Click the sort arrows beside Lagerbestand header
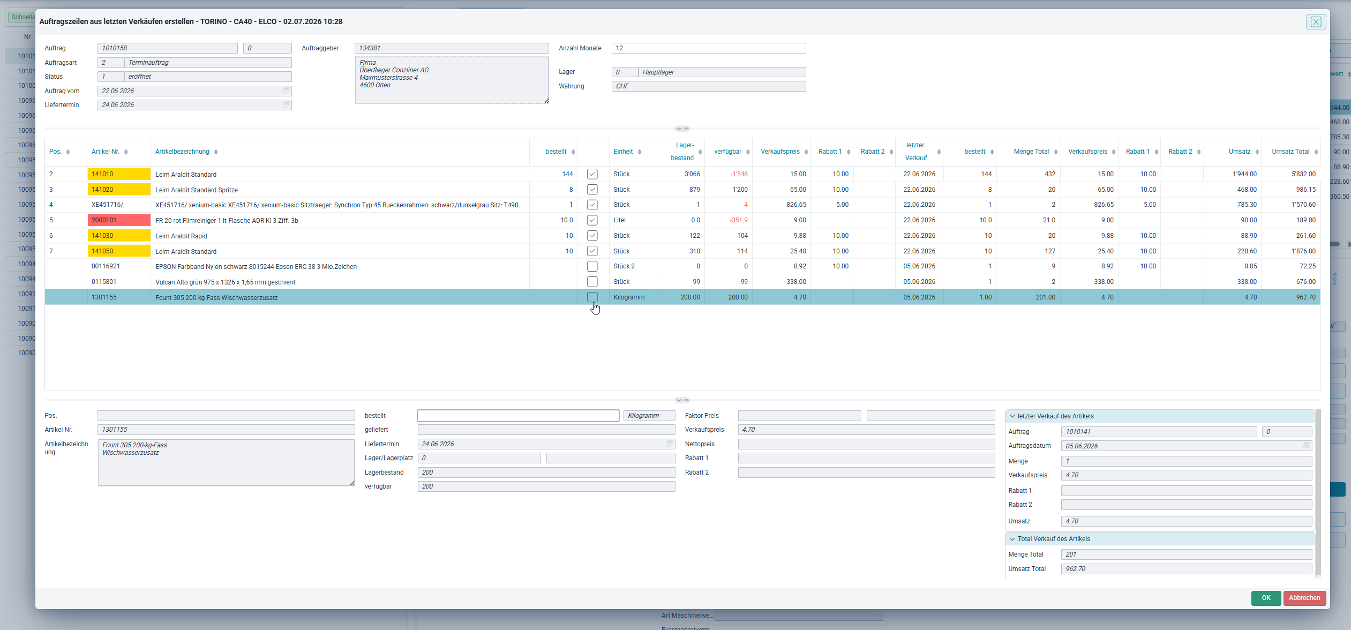 point(700,152)
